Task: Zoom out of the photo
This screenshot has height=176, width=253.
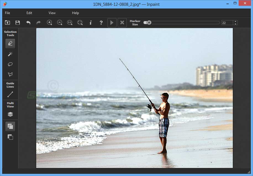Action: pos(60,23)
